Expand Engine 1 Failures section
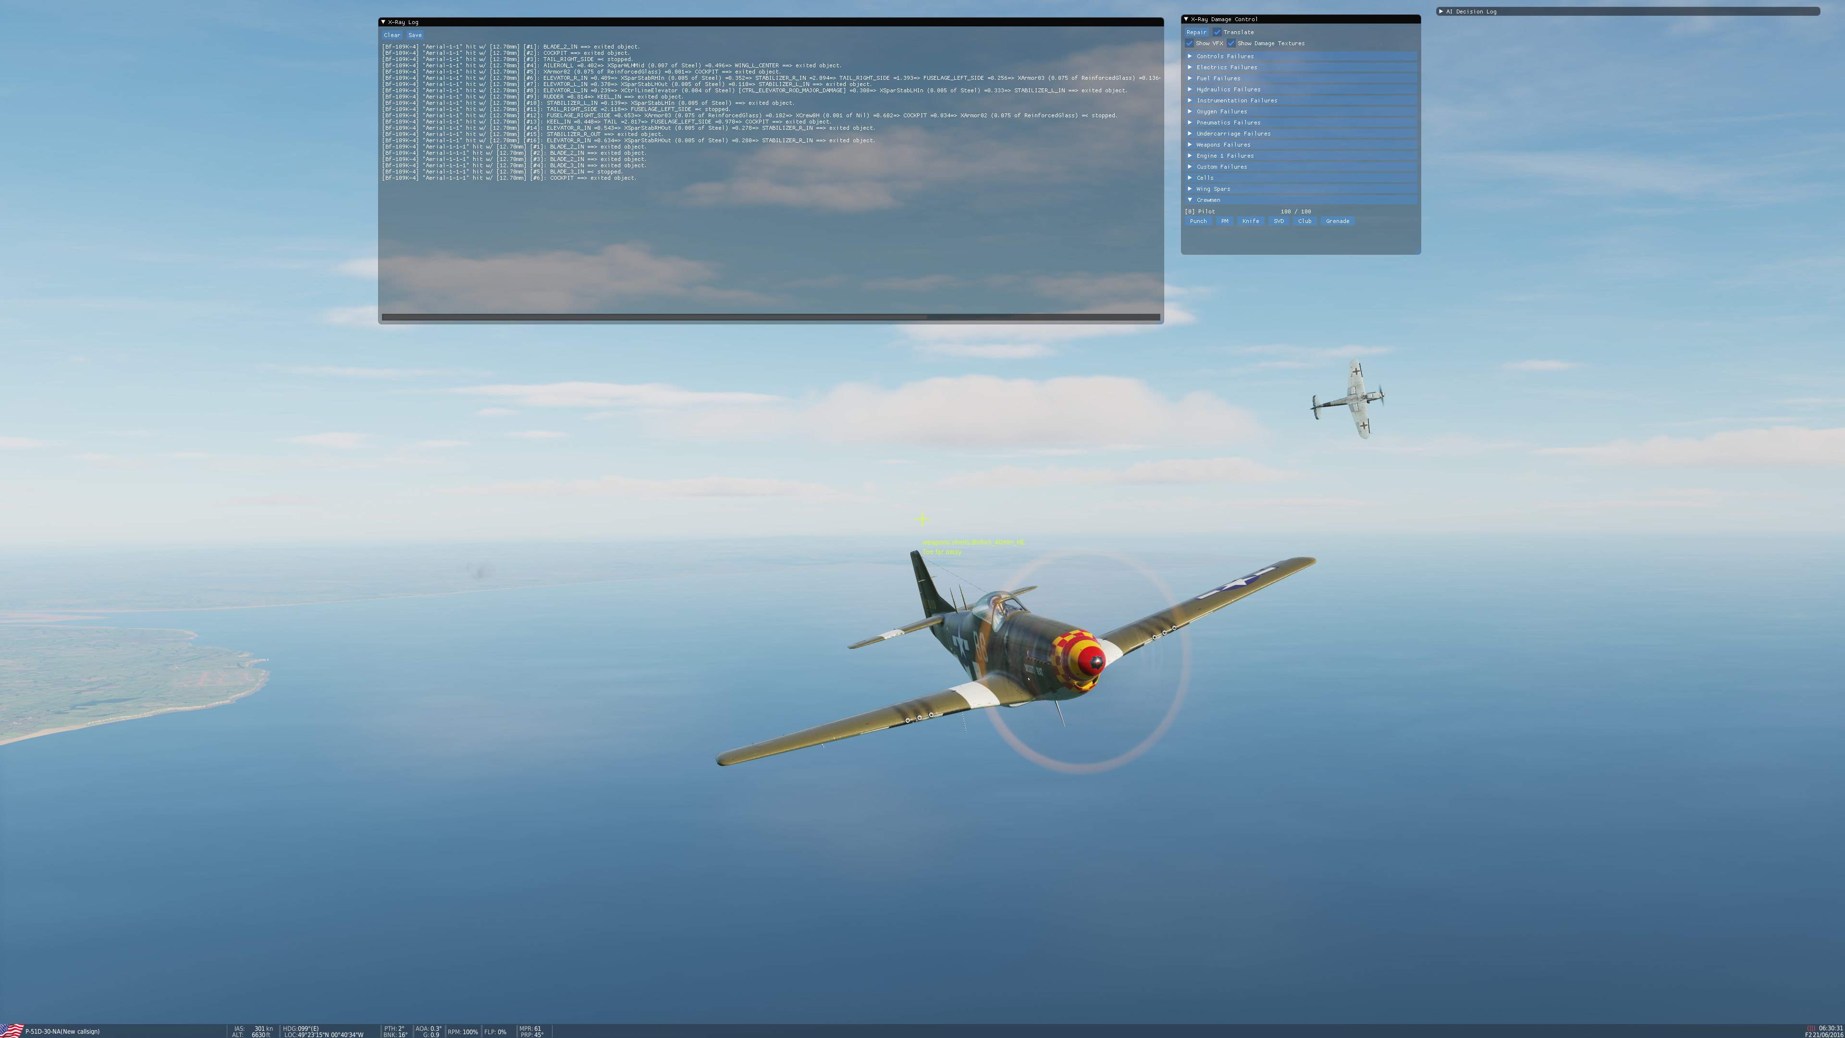 click(x=1301, y=155)
